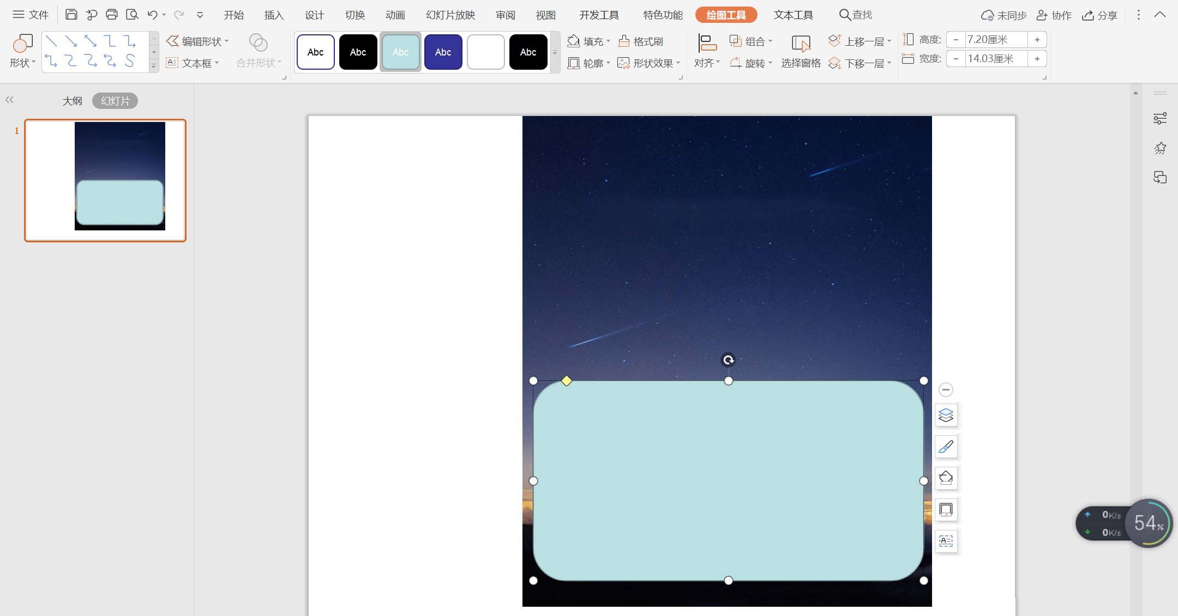Switch to the 文本工具 text tools tab

pos(793,15)
